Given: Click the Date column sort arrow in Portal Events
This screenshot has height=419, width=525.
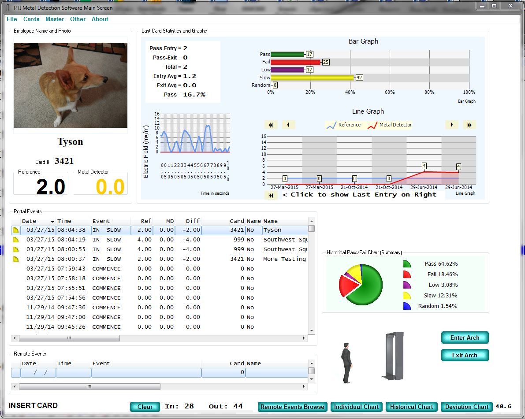Looking at the screenshot, I should [52, 221].
